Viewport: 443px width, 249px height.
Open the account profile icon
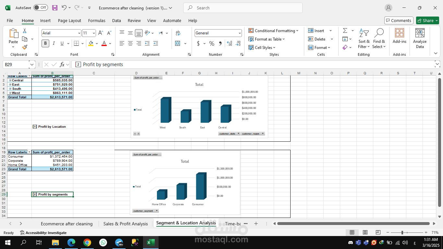[x=389, y=8]
